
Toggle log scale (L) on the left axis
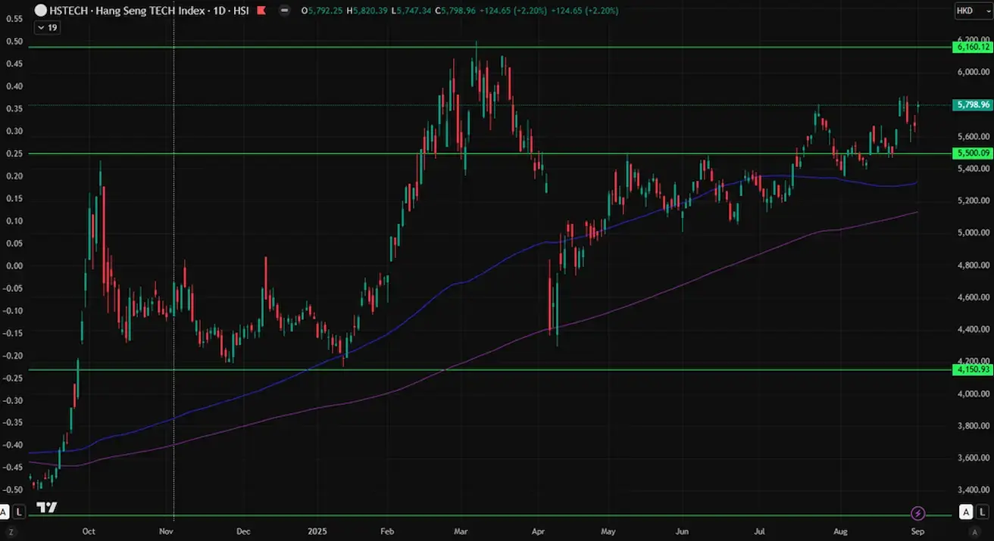(x=19, y=512)
